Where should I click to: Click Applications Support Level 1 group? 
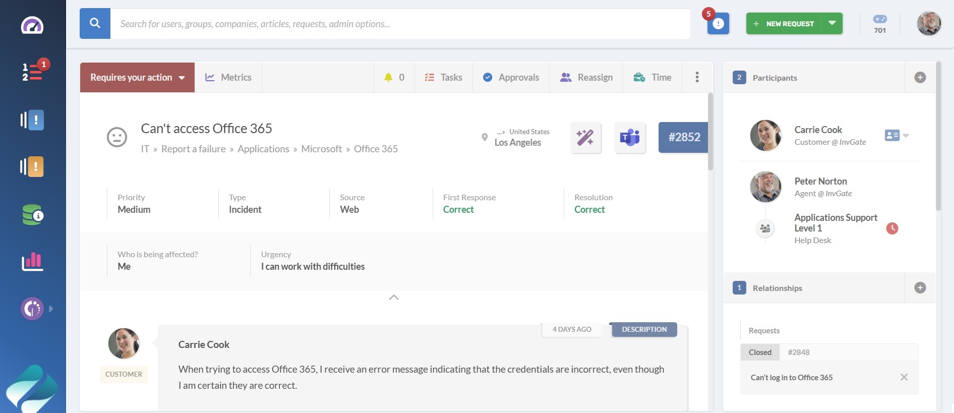[836, 222]
